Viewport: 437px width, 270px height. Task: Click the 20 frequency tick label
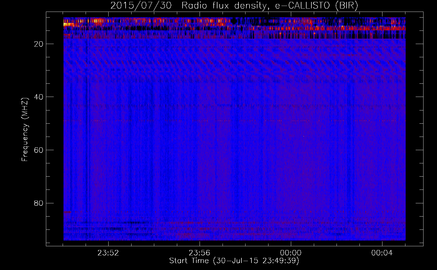39,44
